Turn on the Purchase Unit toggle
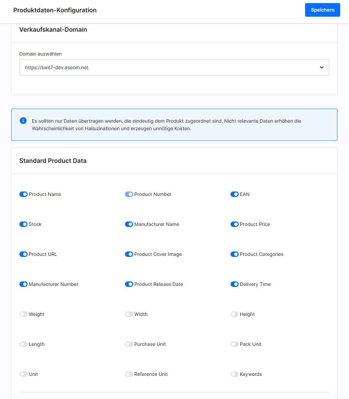Screen dimensions: 349x399 pos(129,344)
